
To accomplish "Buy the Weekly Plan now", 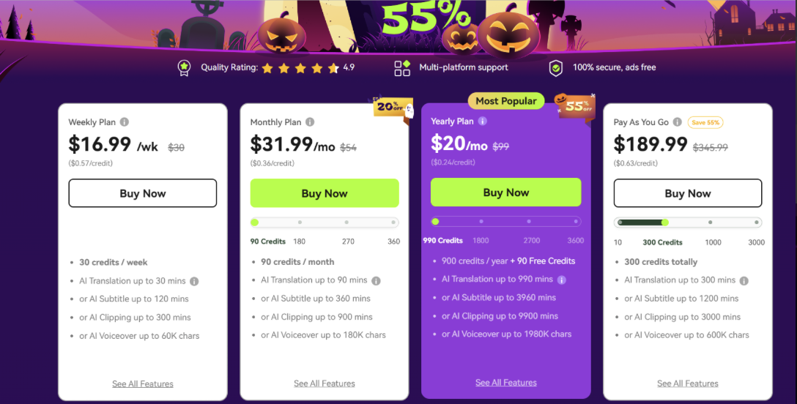I will click(x=143, y=193).
